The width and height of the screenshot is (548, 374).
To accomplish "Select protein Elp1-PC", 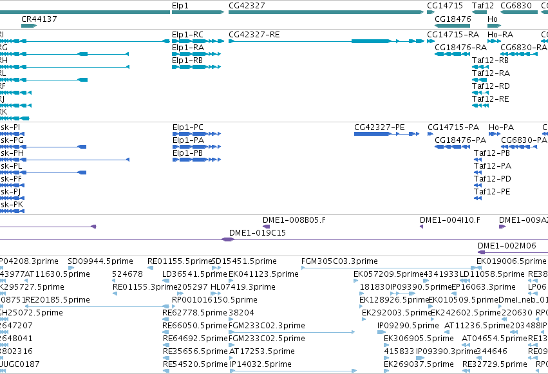I will tap(197, 134).
